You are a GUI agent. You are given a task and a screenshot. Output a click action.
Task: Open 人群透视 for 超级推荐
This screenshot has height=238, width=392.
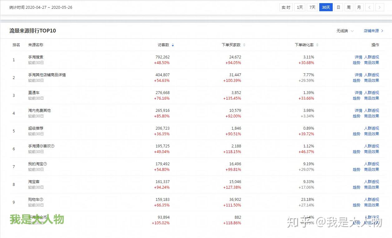371,128
